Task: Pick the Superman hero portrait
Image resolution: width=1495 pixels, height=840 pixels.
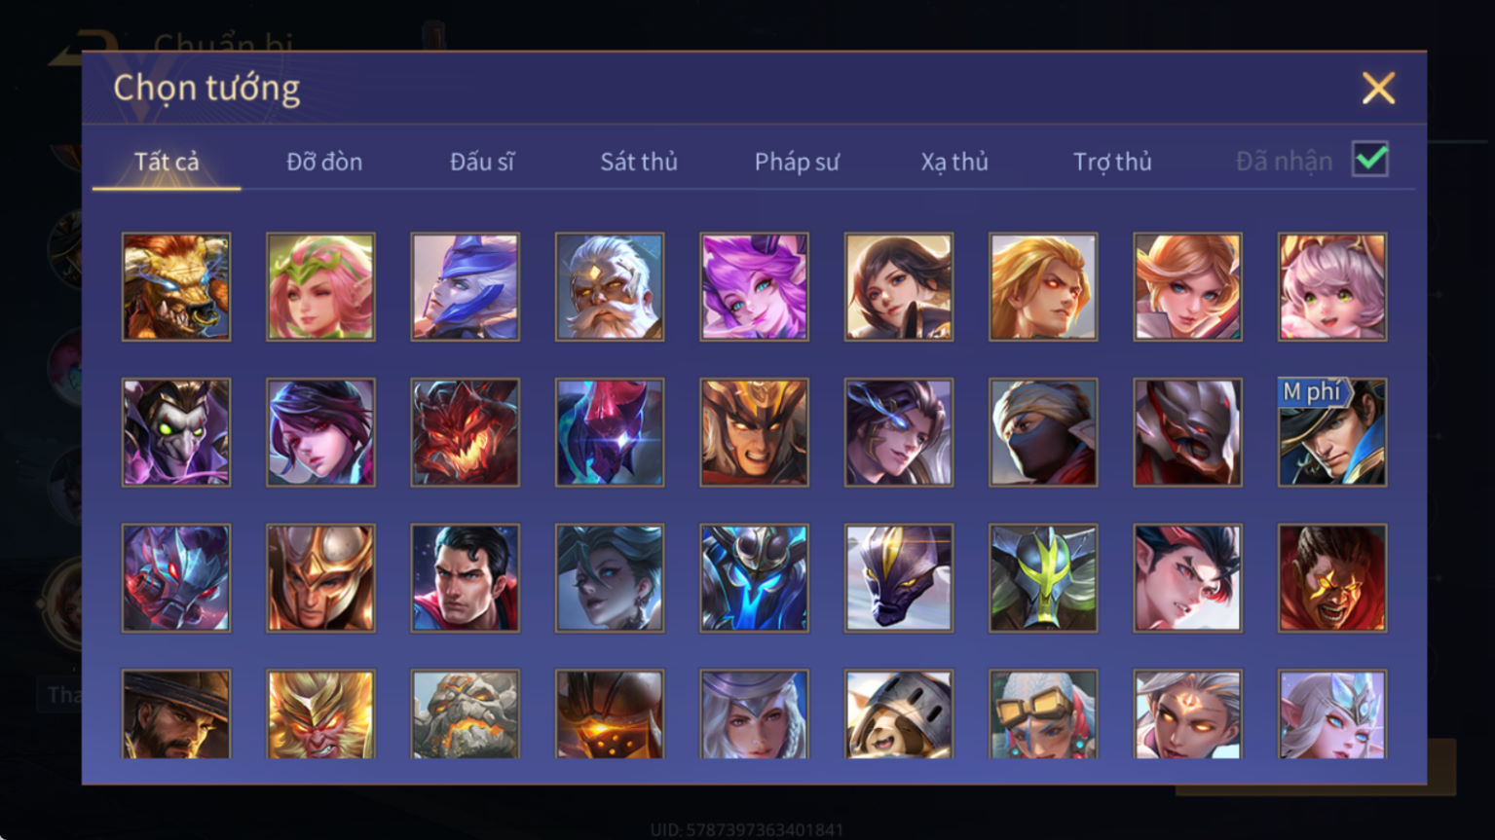Action: [466, 578]
